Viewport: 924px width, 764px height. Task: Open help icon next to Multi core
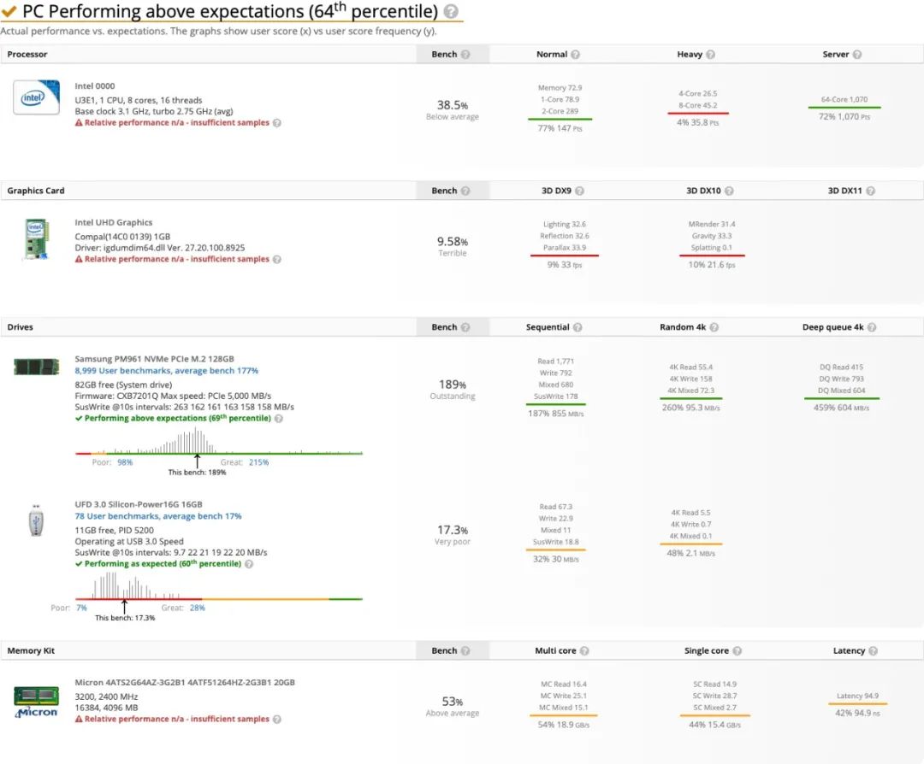[x=584, y=651]
